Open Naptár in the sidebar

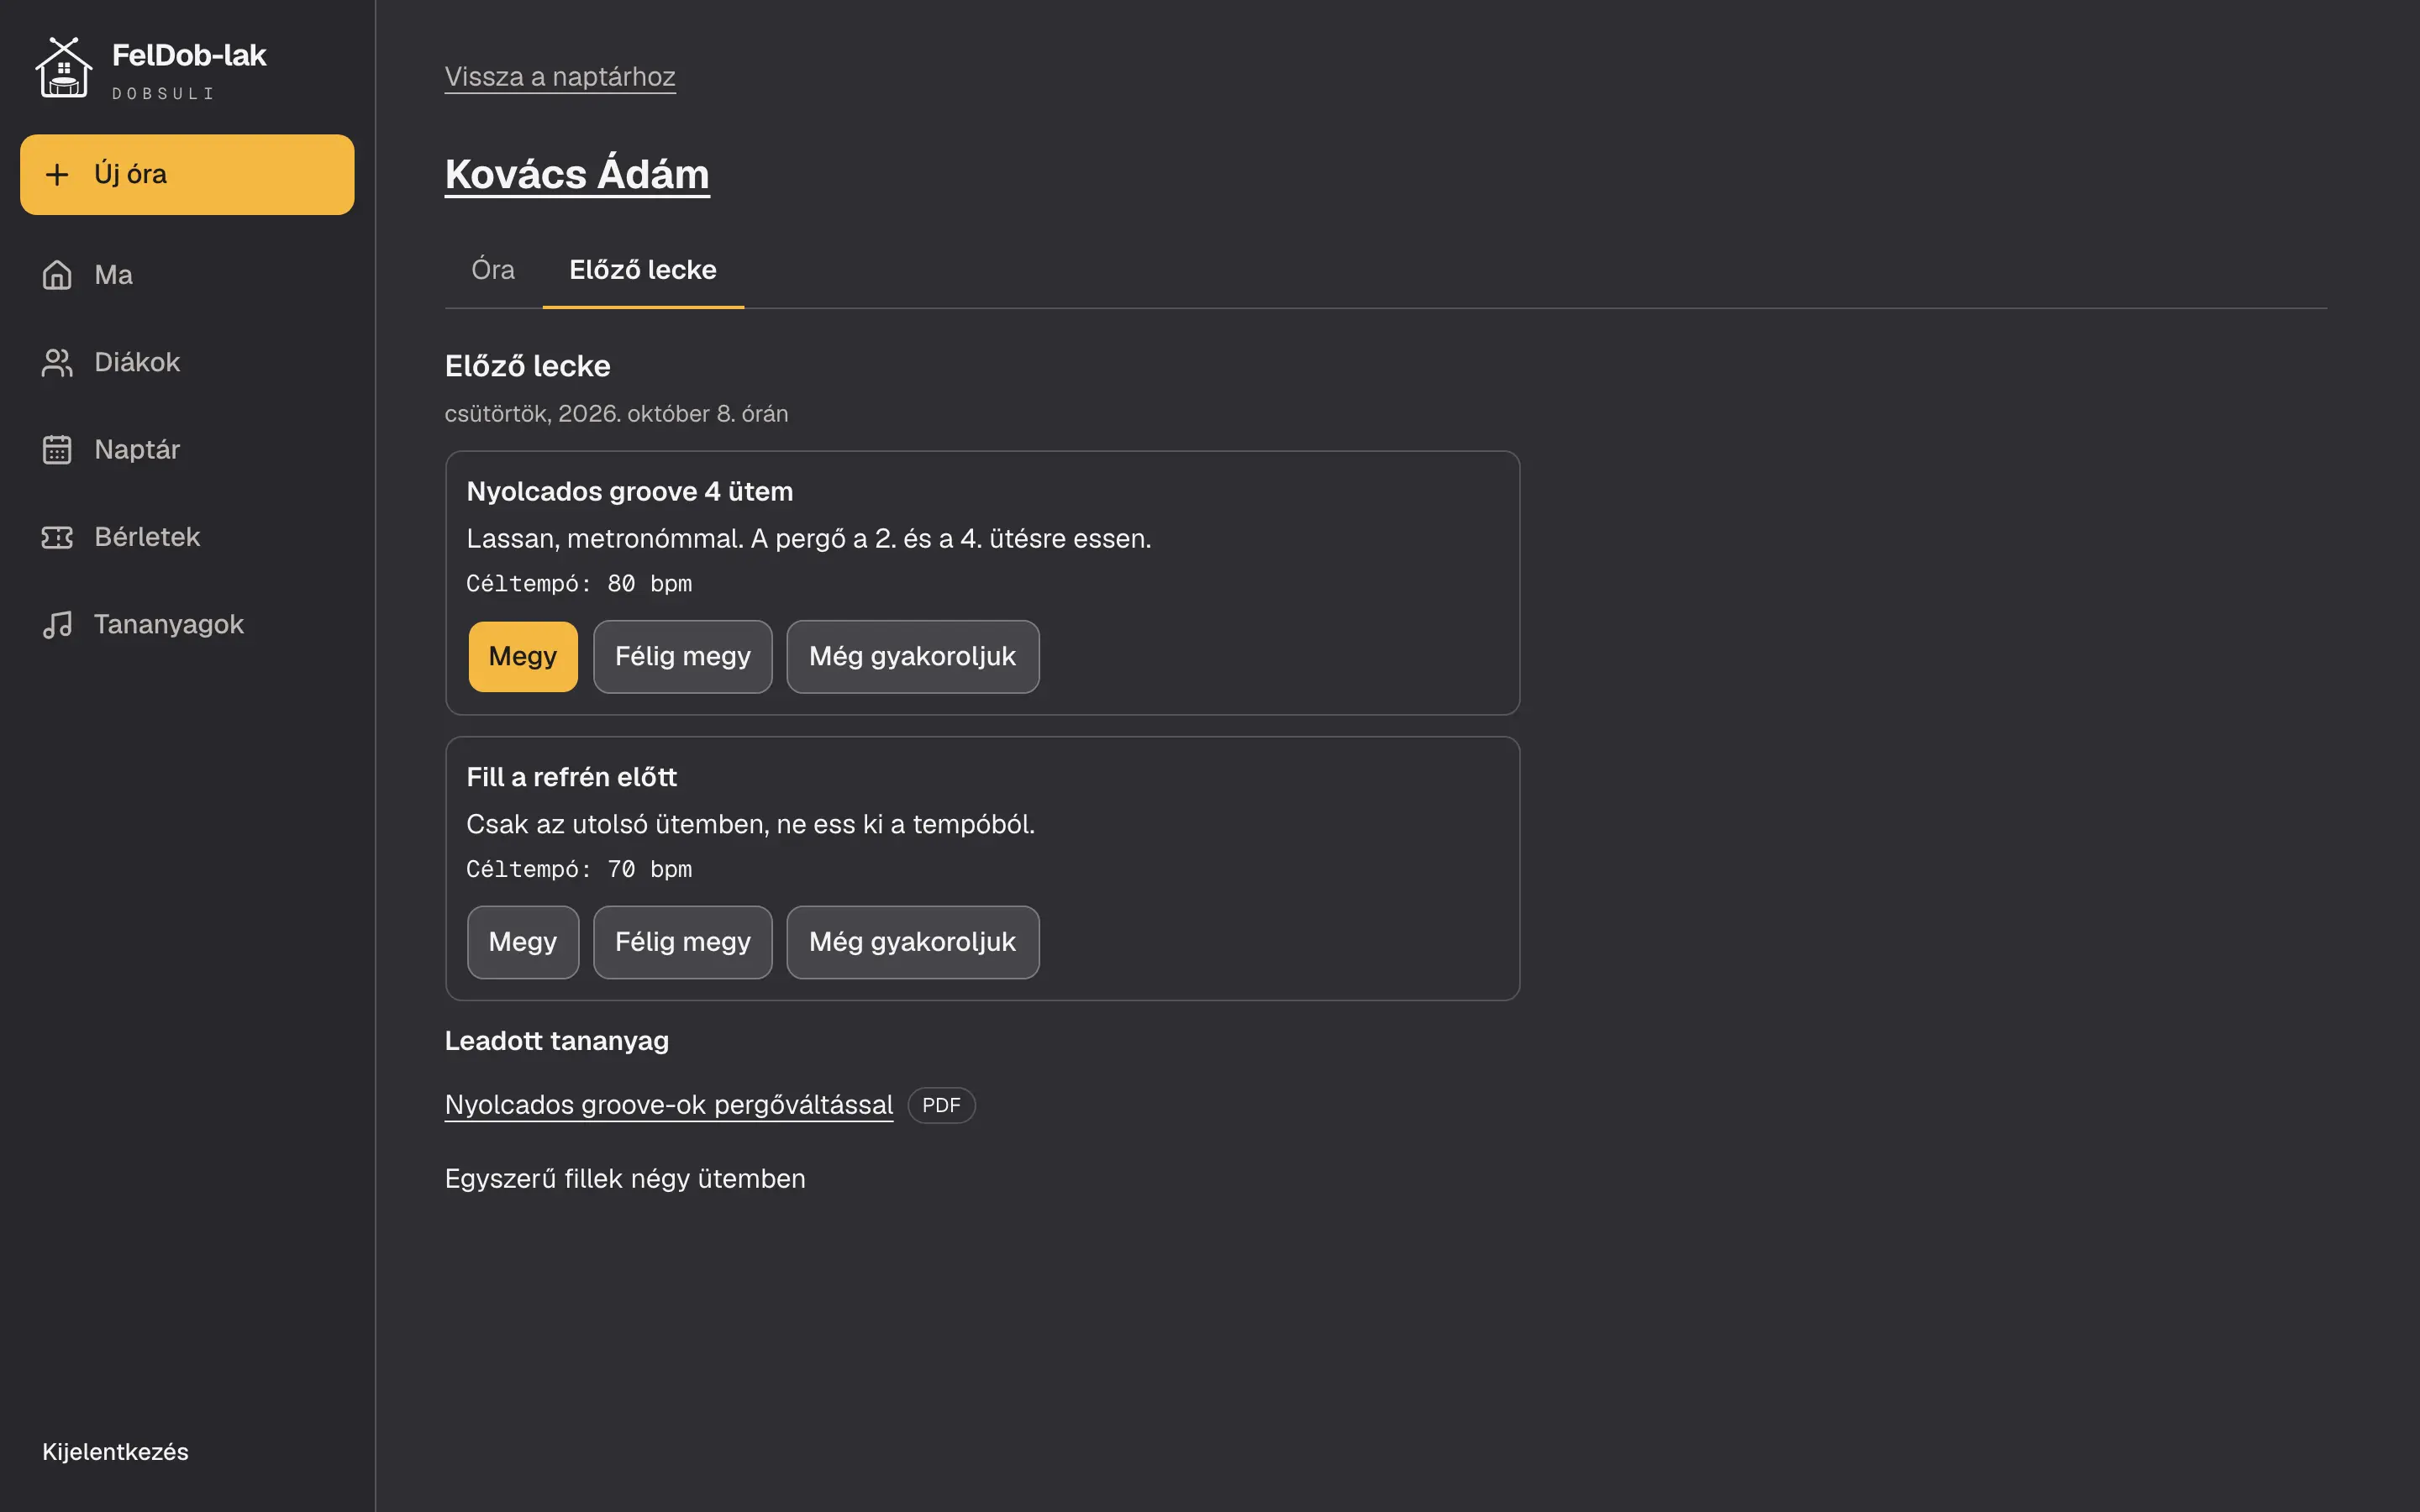pyautogui.click(x=187, y=450)
